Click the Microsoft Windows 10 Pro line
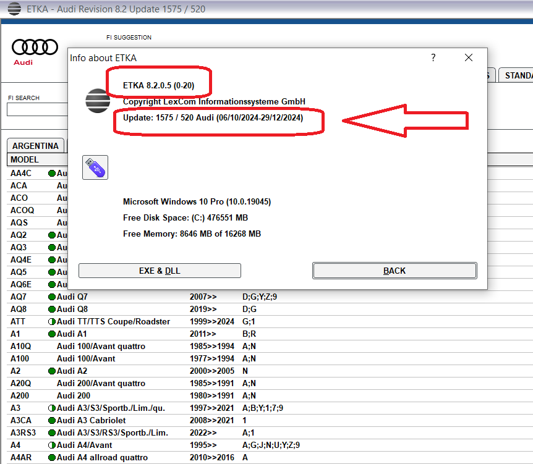The width and height of the screenshot is (533, 464). (197, 201)
